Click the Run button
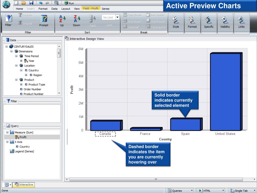The height and width of the screenshot is (193, 257). (x=69, y=3)
